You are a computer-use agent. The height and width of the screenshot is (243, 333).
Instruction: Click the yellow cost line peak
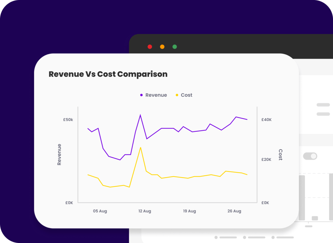140,148
